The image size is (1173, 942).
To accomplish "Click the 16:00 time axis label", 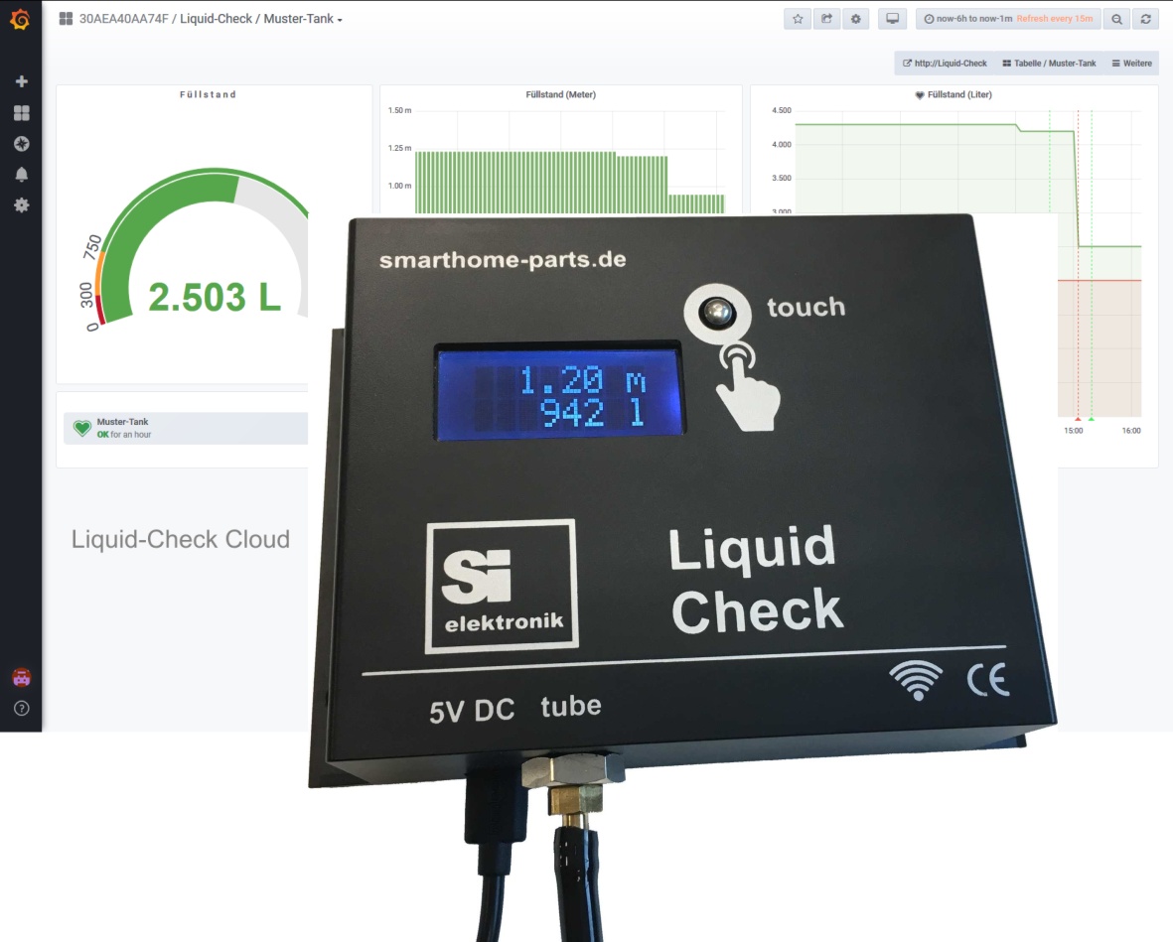I will [x=1131, y=431].
